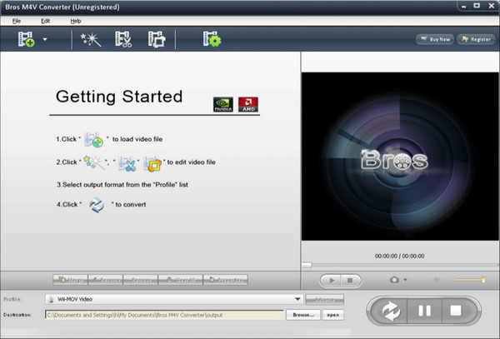The width and height of the screenshot is (500, 339).
Task: Open the Edit menu
Action: [45, 21]
